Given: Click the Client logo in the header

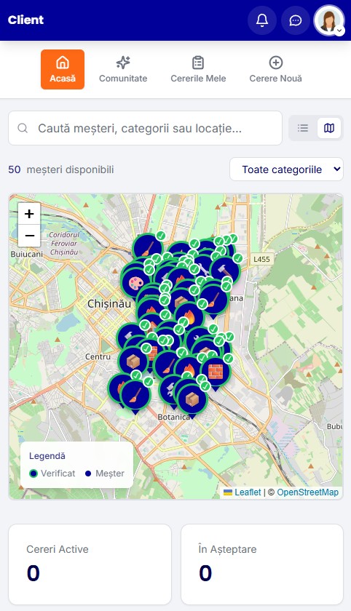Looking at the screenshot, I should (x=25, y=20).
